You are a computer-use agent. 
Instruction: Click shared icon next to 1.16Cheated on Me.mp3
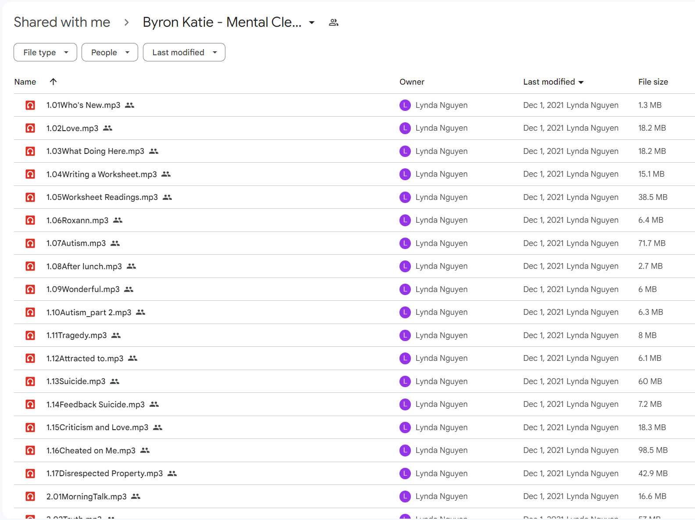145,450
